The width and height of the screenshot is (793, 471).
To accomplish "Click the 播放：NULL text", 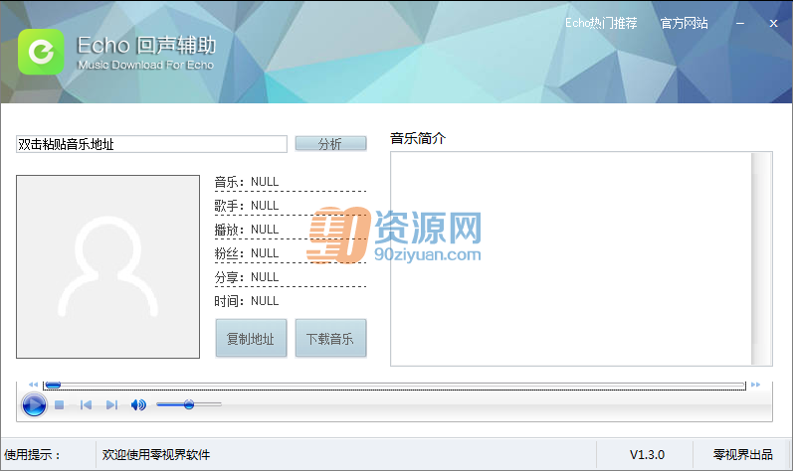I will point(247,230).
